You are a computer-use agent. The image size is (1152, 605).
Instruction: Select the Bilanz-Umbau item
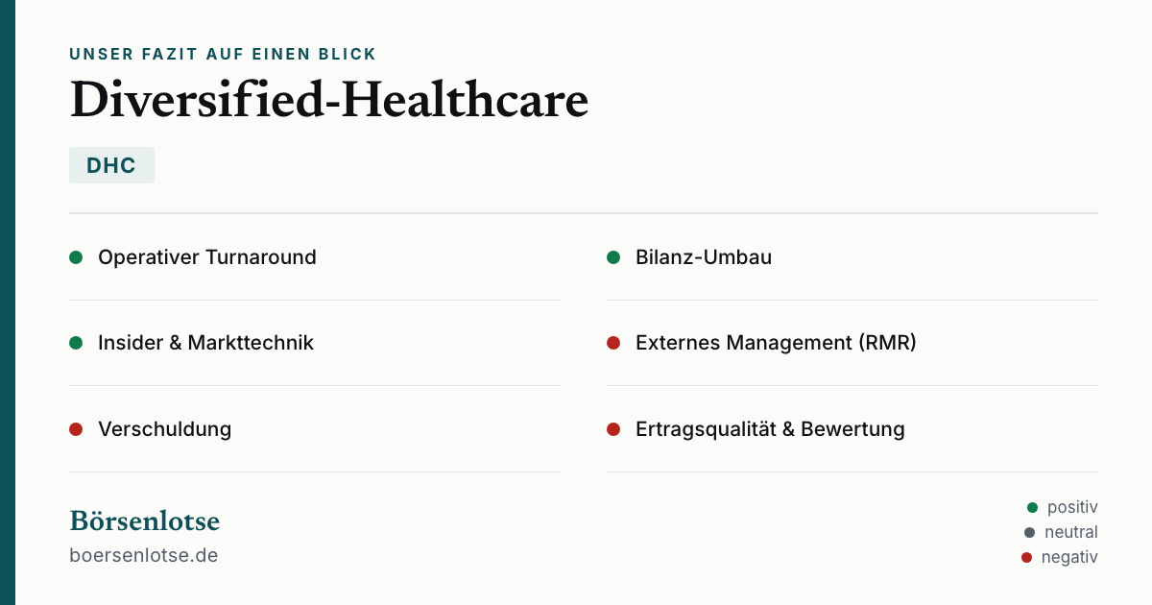pyautogui.click(x=852, y=257)
